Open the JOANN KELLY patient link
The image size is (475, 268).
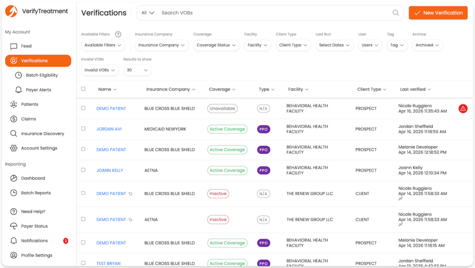(x=109, y=170)
